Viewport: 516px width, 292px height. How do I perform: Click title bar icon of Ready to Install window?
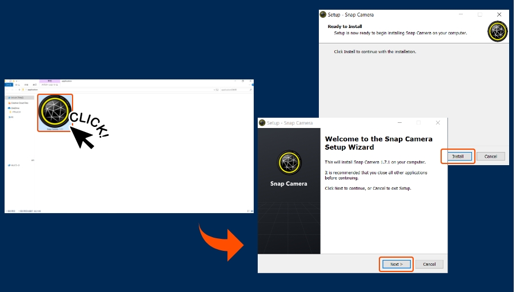323,14
